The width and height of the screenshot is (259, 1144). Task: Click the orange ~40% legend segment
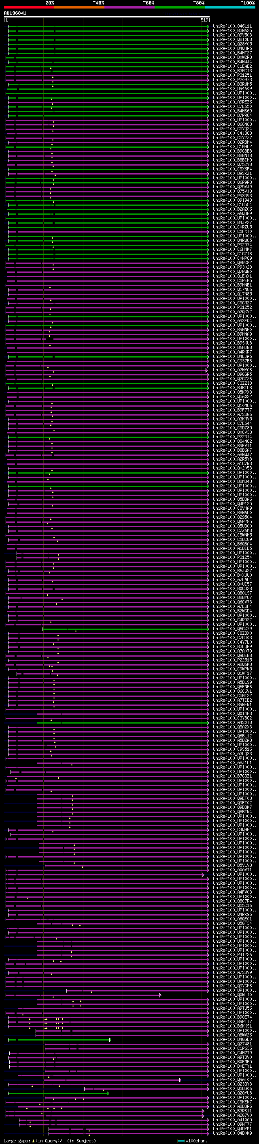point(79,7)
